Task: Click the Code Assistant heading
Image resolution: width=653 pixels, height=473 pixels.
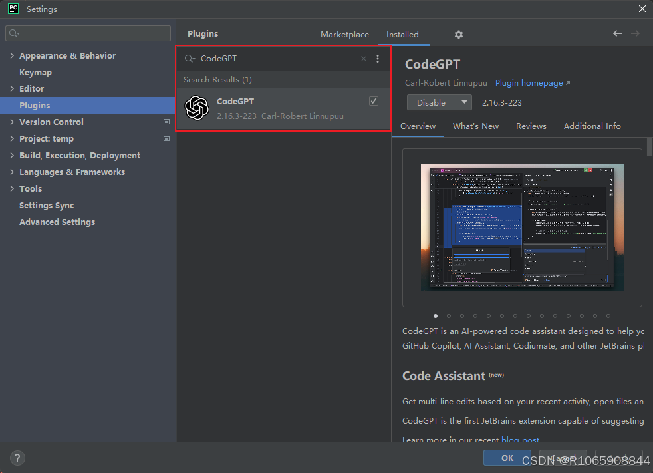Action: pyautogui.click(x=444, y=376)
